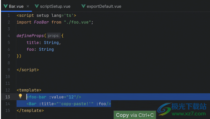Switch to the Bar.vue tab

pos(16,6)
